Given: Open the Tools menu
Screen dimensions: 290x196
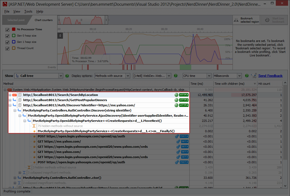Looking at the screenshot, I should (28, 11).
